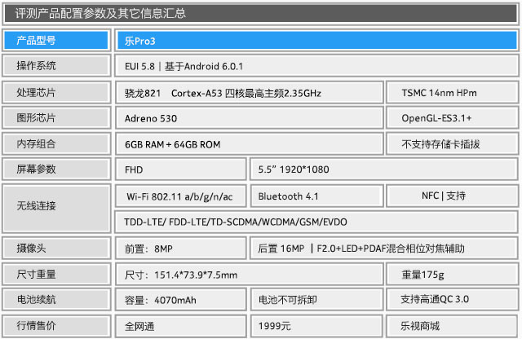Viewport: 522px width, 339px height.
Task: Click the 1999元 price cell
Action: point(316,326)
